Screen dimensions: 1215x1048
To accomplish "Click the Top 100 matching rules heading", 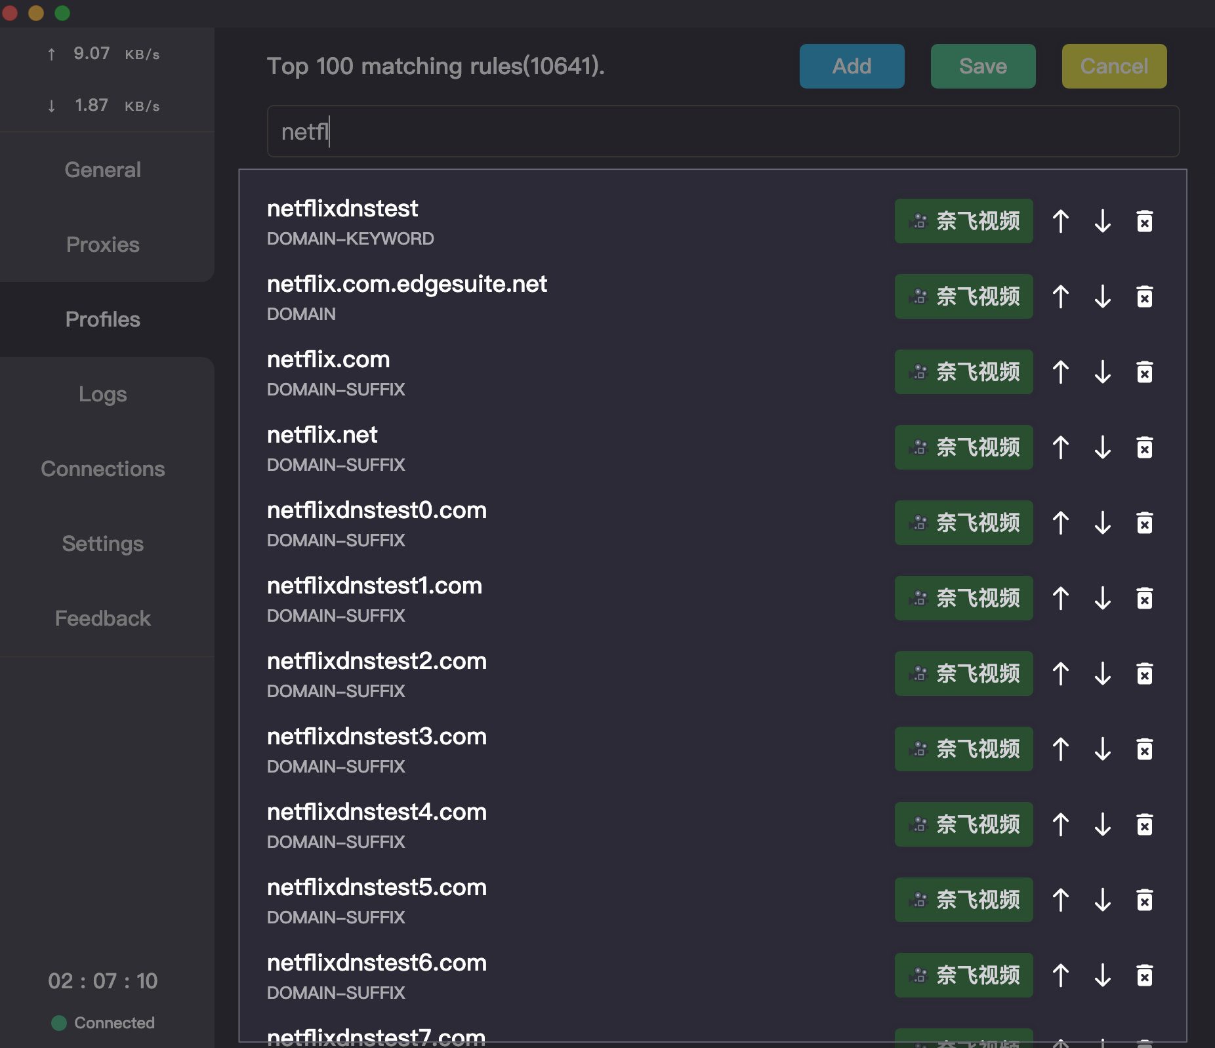I will (x=436, y=66).
